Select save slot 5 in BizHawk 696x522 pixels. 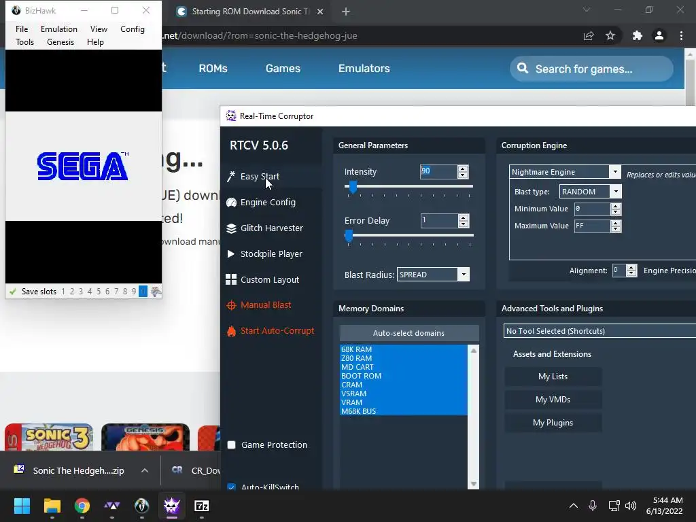(x=99, y=292)
